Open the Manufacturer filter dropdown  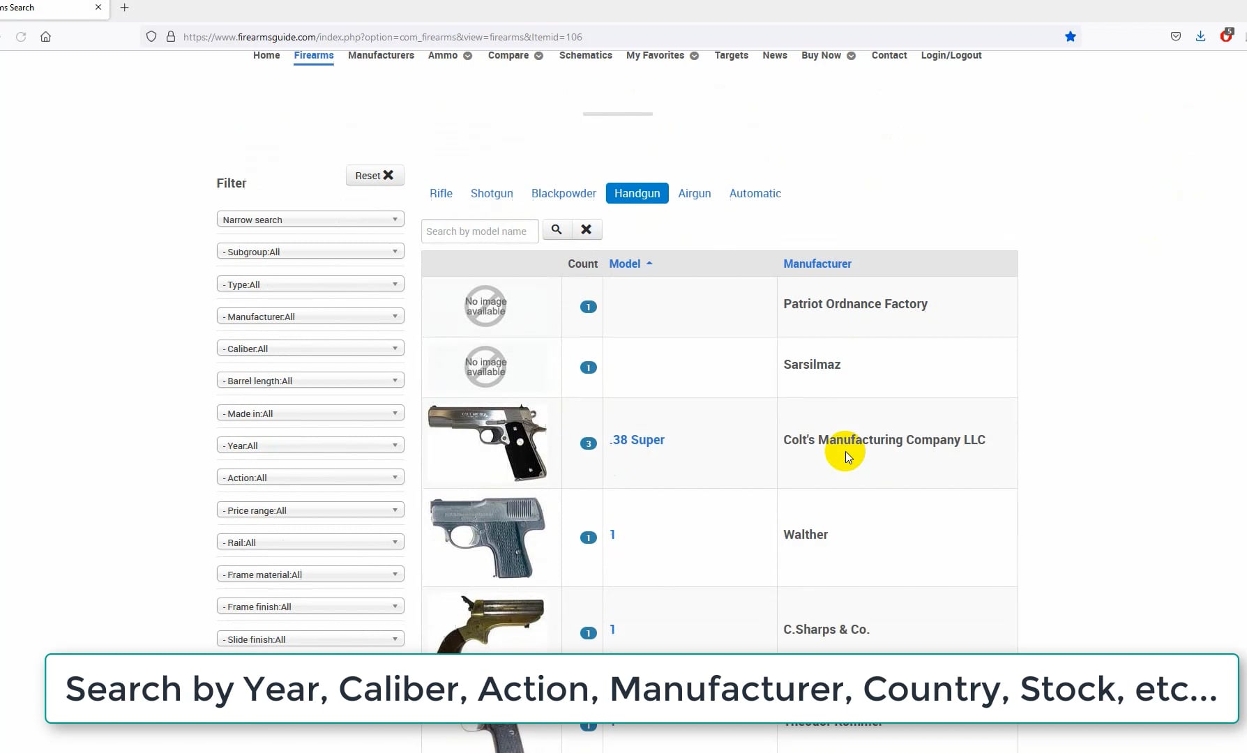[x=310, y=317]
